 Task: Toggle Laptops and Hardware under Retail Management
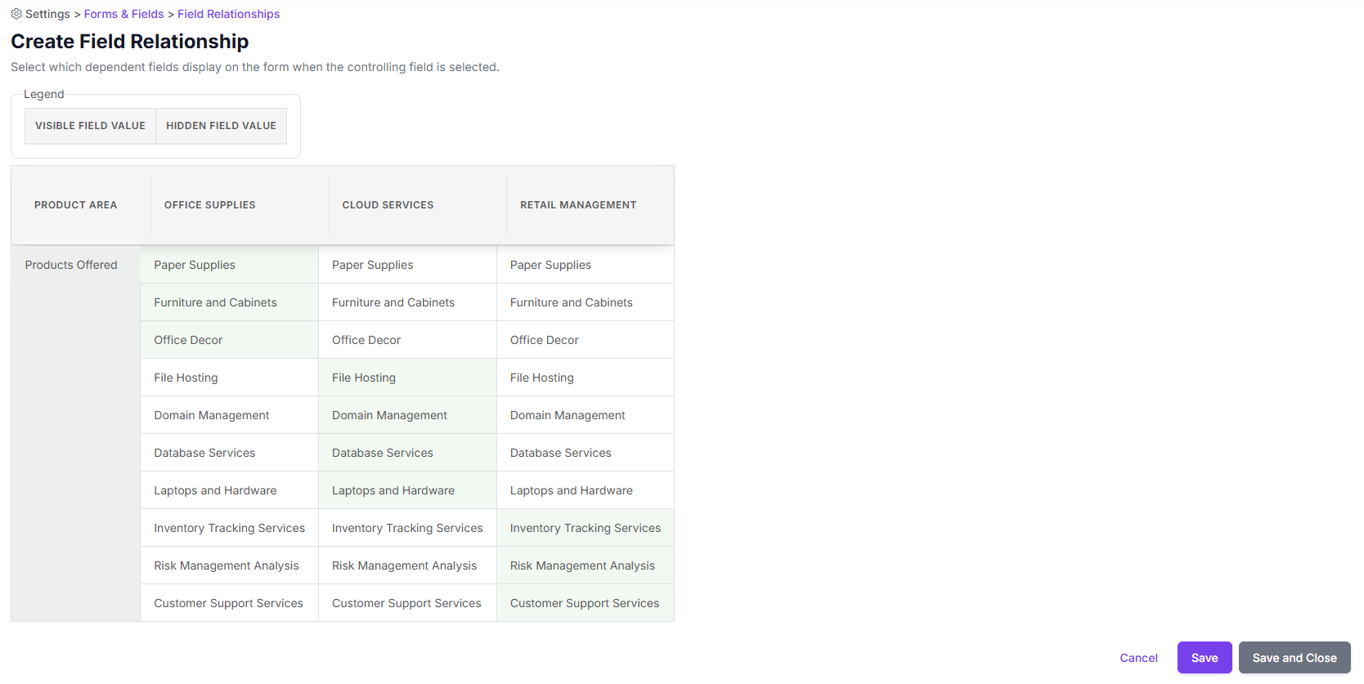point(586,490)
